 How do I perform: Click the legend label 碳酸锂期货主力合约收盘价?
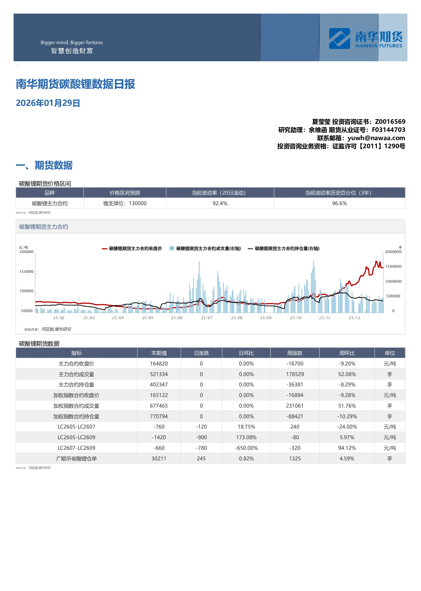[x=136, y=248]
